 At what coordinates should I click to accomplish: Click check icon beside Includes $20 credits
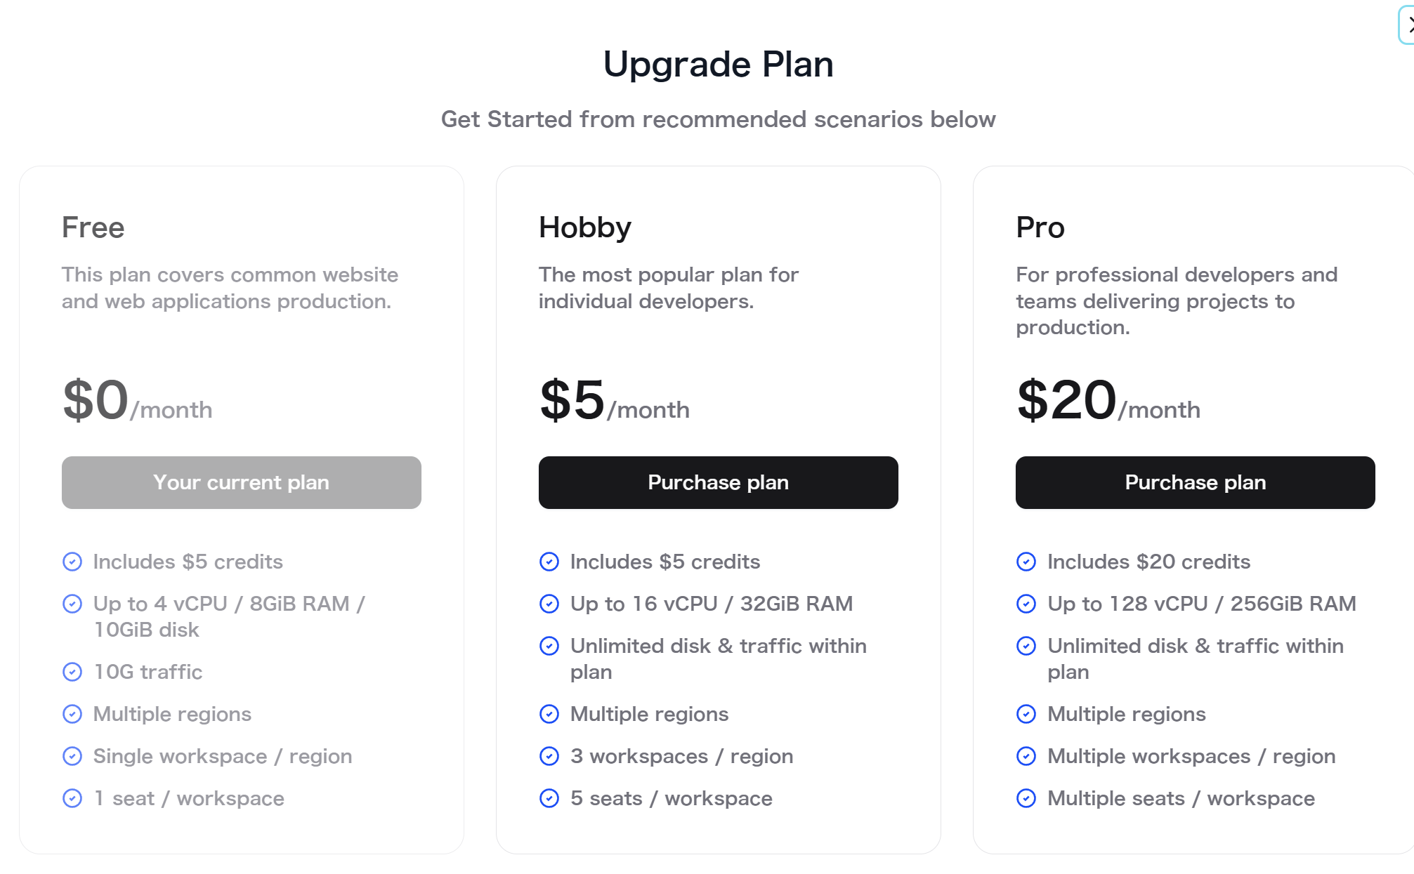1026,562
